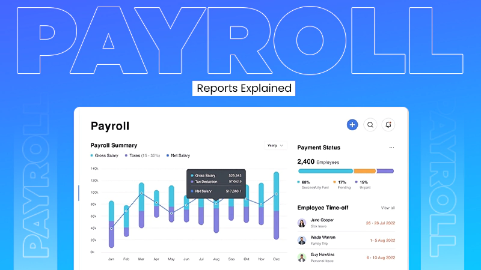
Task: Click the Payment Status heading
Action: tap(319, 148)
